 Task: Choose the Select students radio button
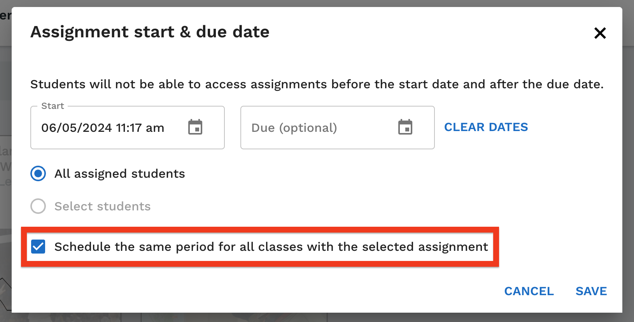tap(38, 206)
